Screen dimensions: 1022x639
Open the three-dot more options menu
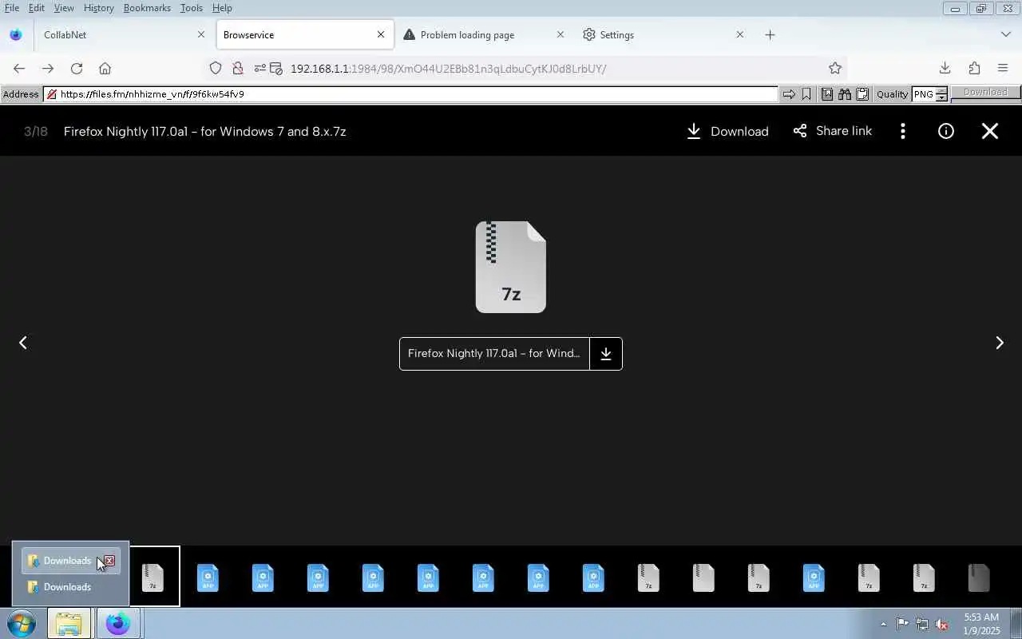click(x=903, y=131)
